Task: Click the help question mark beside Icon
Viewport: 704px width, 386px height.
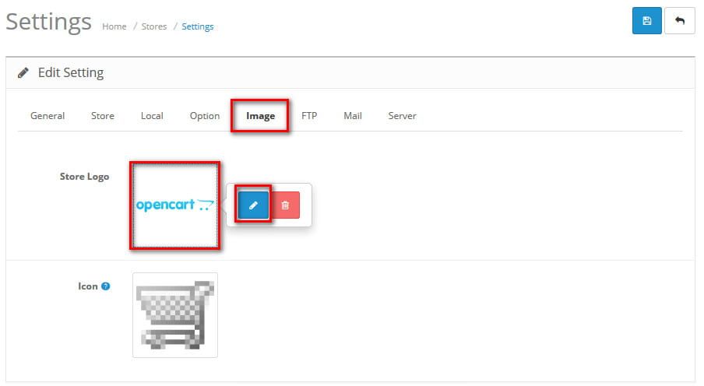Action: click(x=106, y=286)
